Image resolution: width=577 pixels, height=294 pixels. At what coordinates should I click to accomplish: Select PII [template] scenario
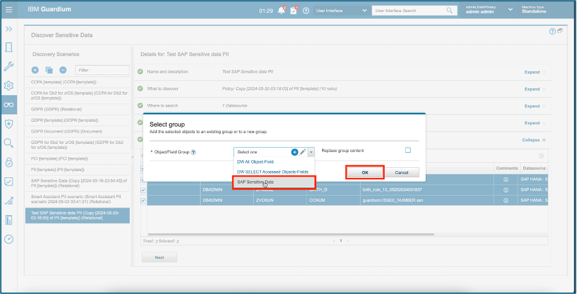(77, 170)
